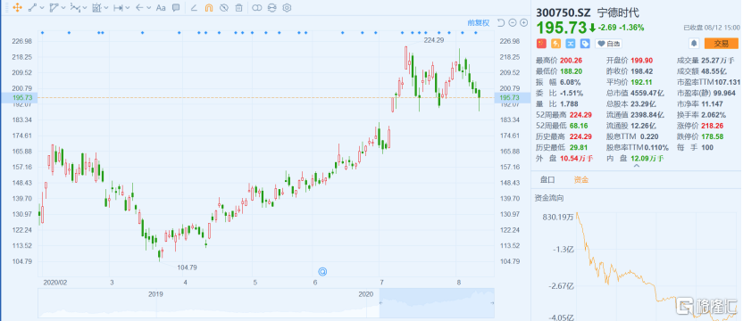Select the Aa text annotation tool
Image resolution: width=743 pixels, height=321 pixels.
click(161, 7)
